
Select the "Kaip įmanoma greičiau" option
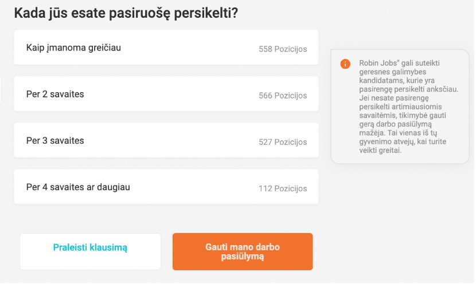[166, 48]
